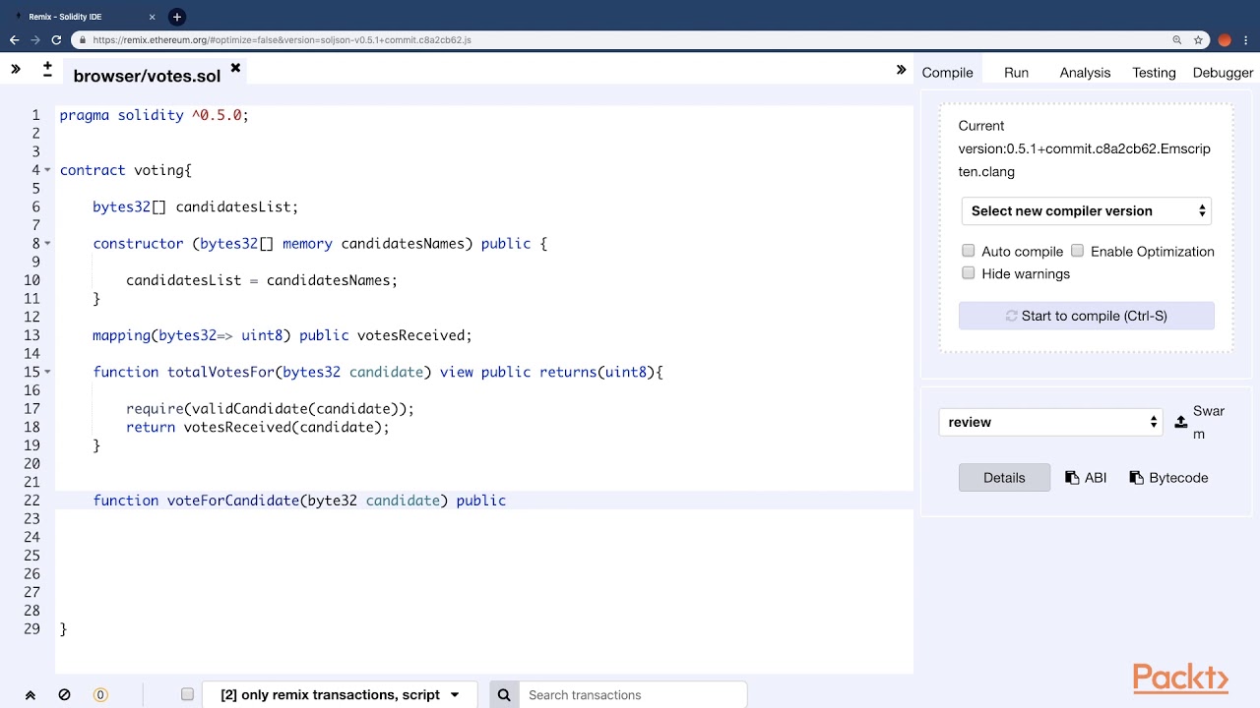
Task: Click the Swarm publish label
Action: coord(1209,423)
